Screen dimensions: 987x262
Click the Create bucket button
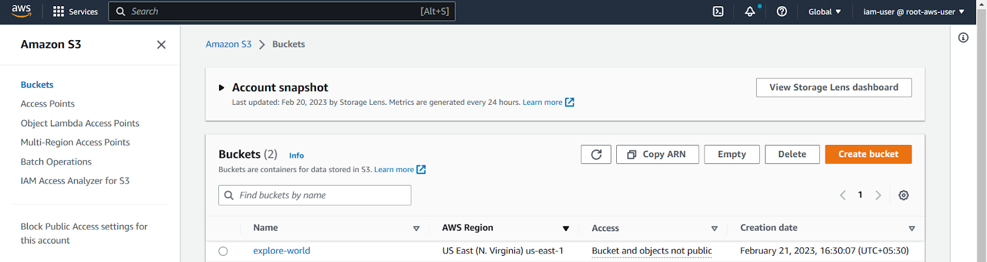point(868,154)
